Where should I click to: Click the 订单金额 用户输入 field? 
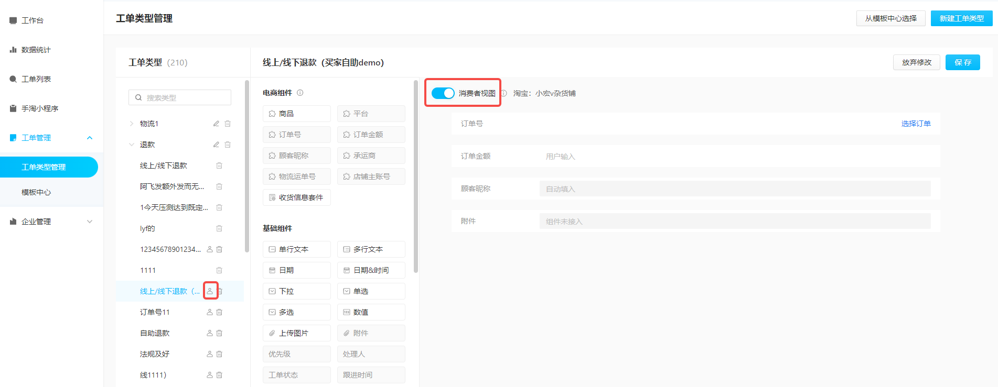click(x=735, y=157)
